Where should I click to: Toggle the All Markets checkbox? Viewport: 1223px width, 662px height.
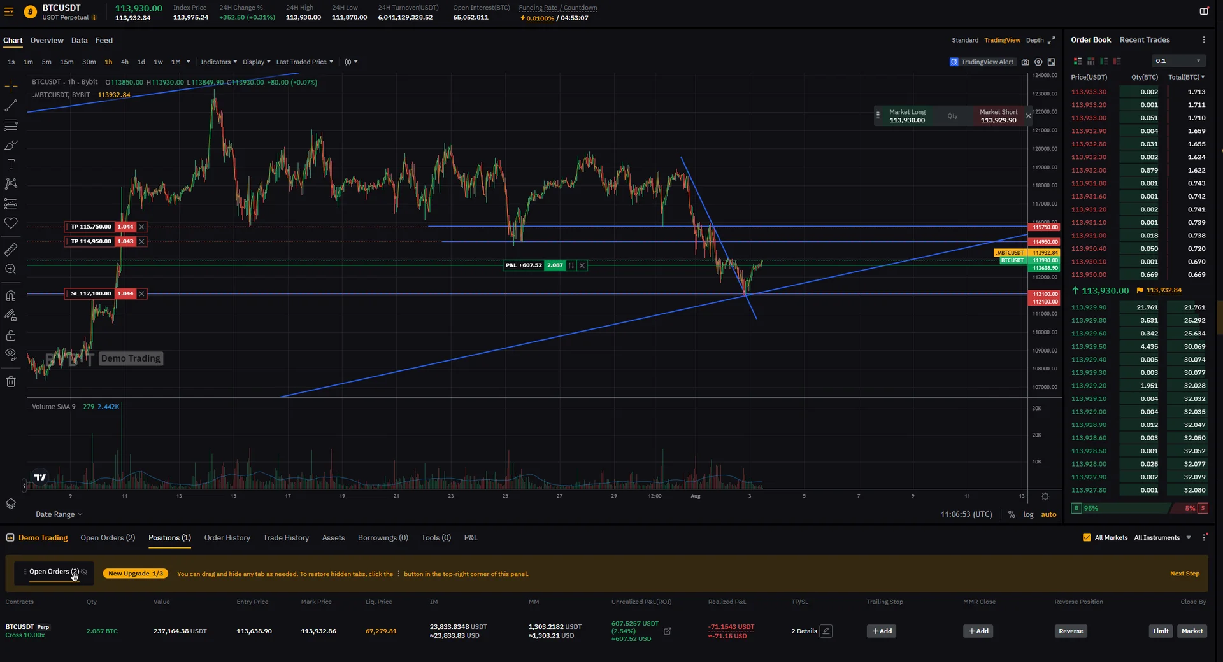[x=1087, y=537]
